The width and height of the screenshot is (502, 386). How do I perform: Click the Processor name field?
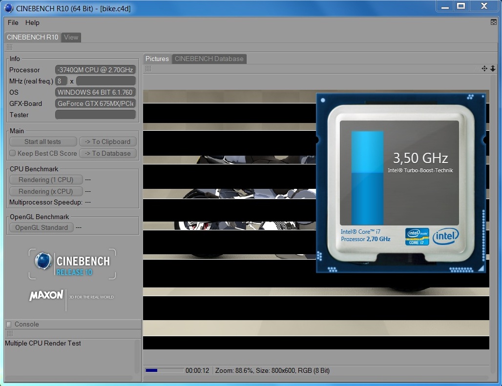tap(95, 70)
